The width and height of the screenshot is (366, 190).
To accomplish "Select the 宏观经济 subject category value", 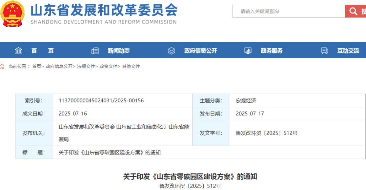I will (x=246, y=101).
